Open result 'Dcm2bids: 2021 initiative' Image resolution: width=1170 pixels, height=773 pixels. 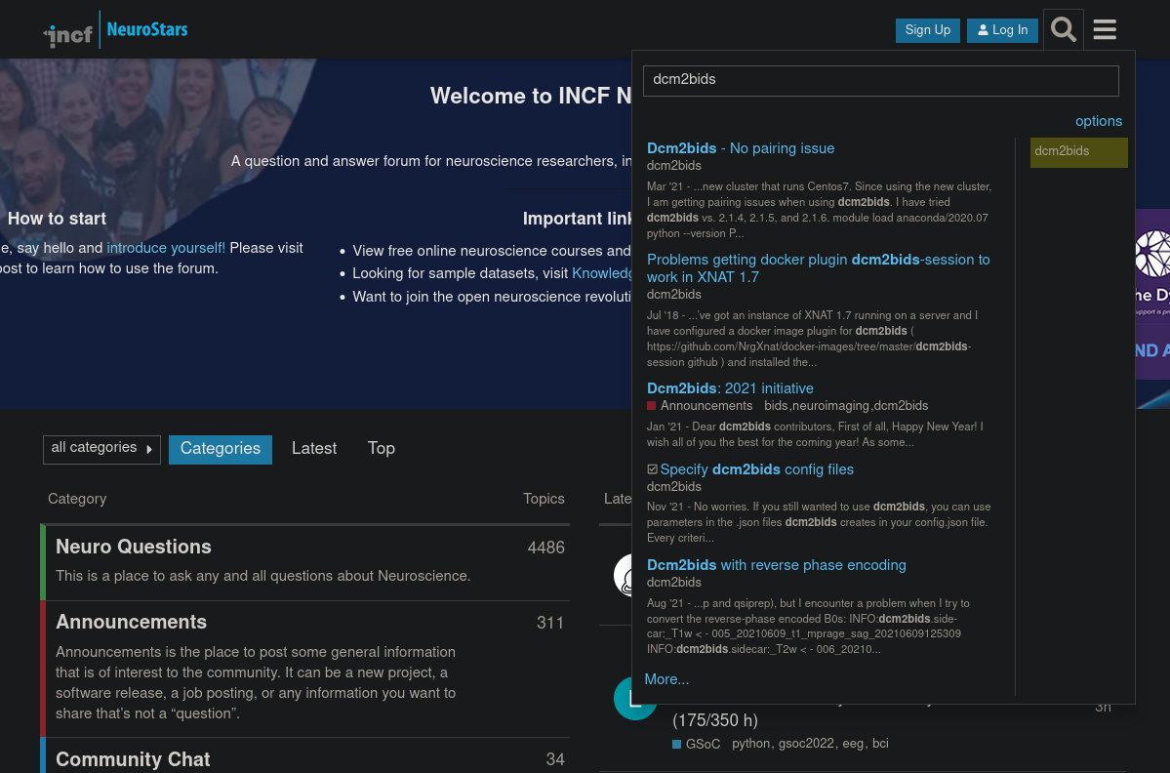[730, 388]
